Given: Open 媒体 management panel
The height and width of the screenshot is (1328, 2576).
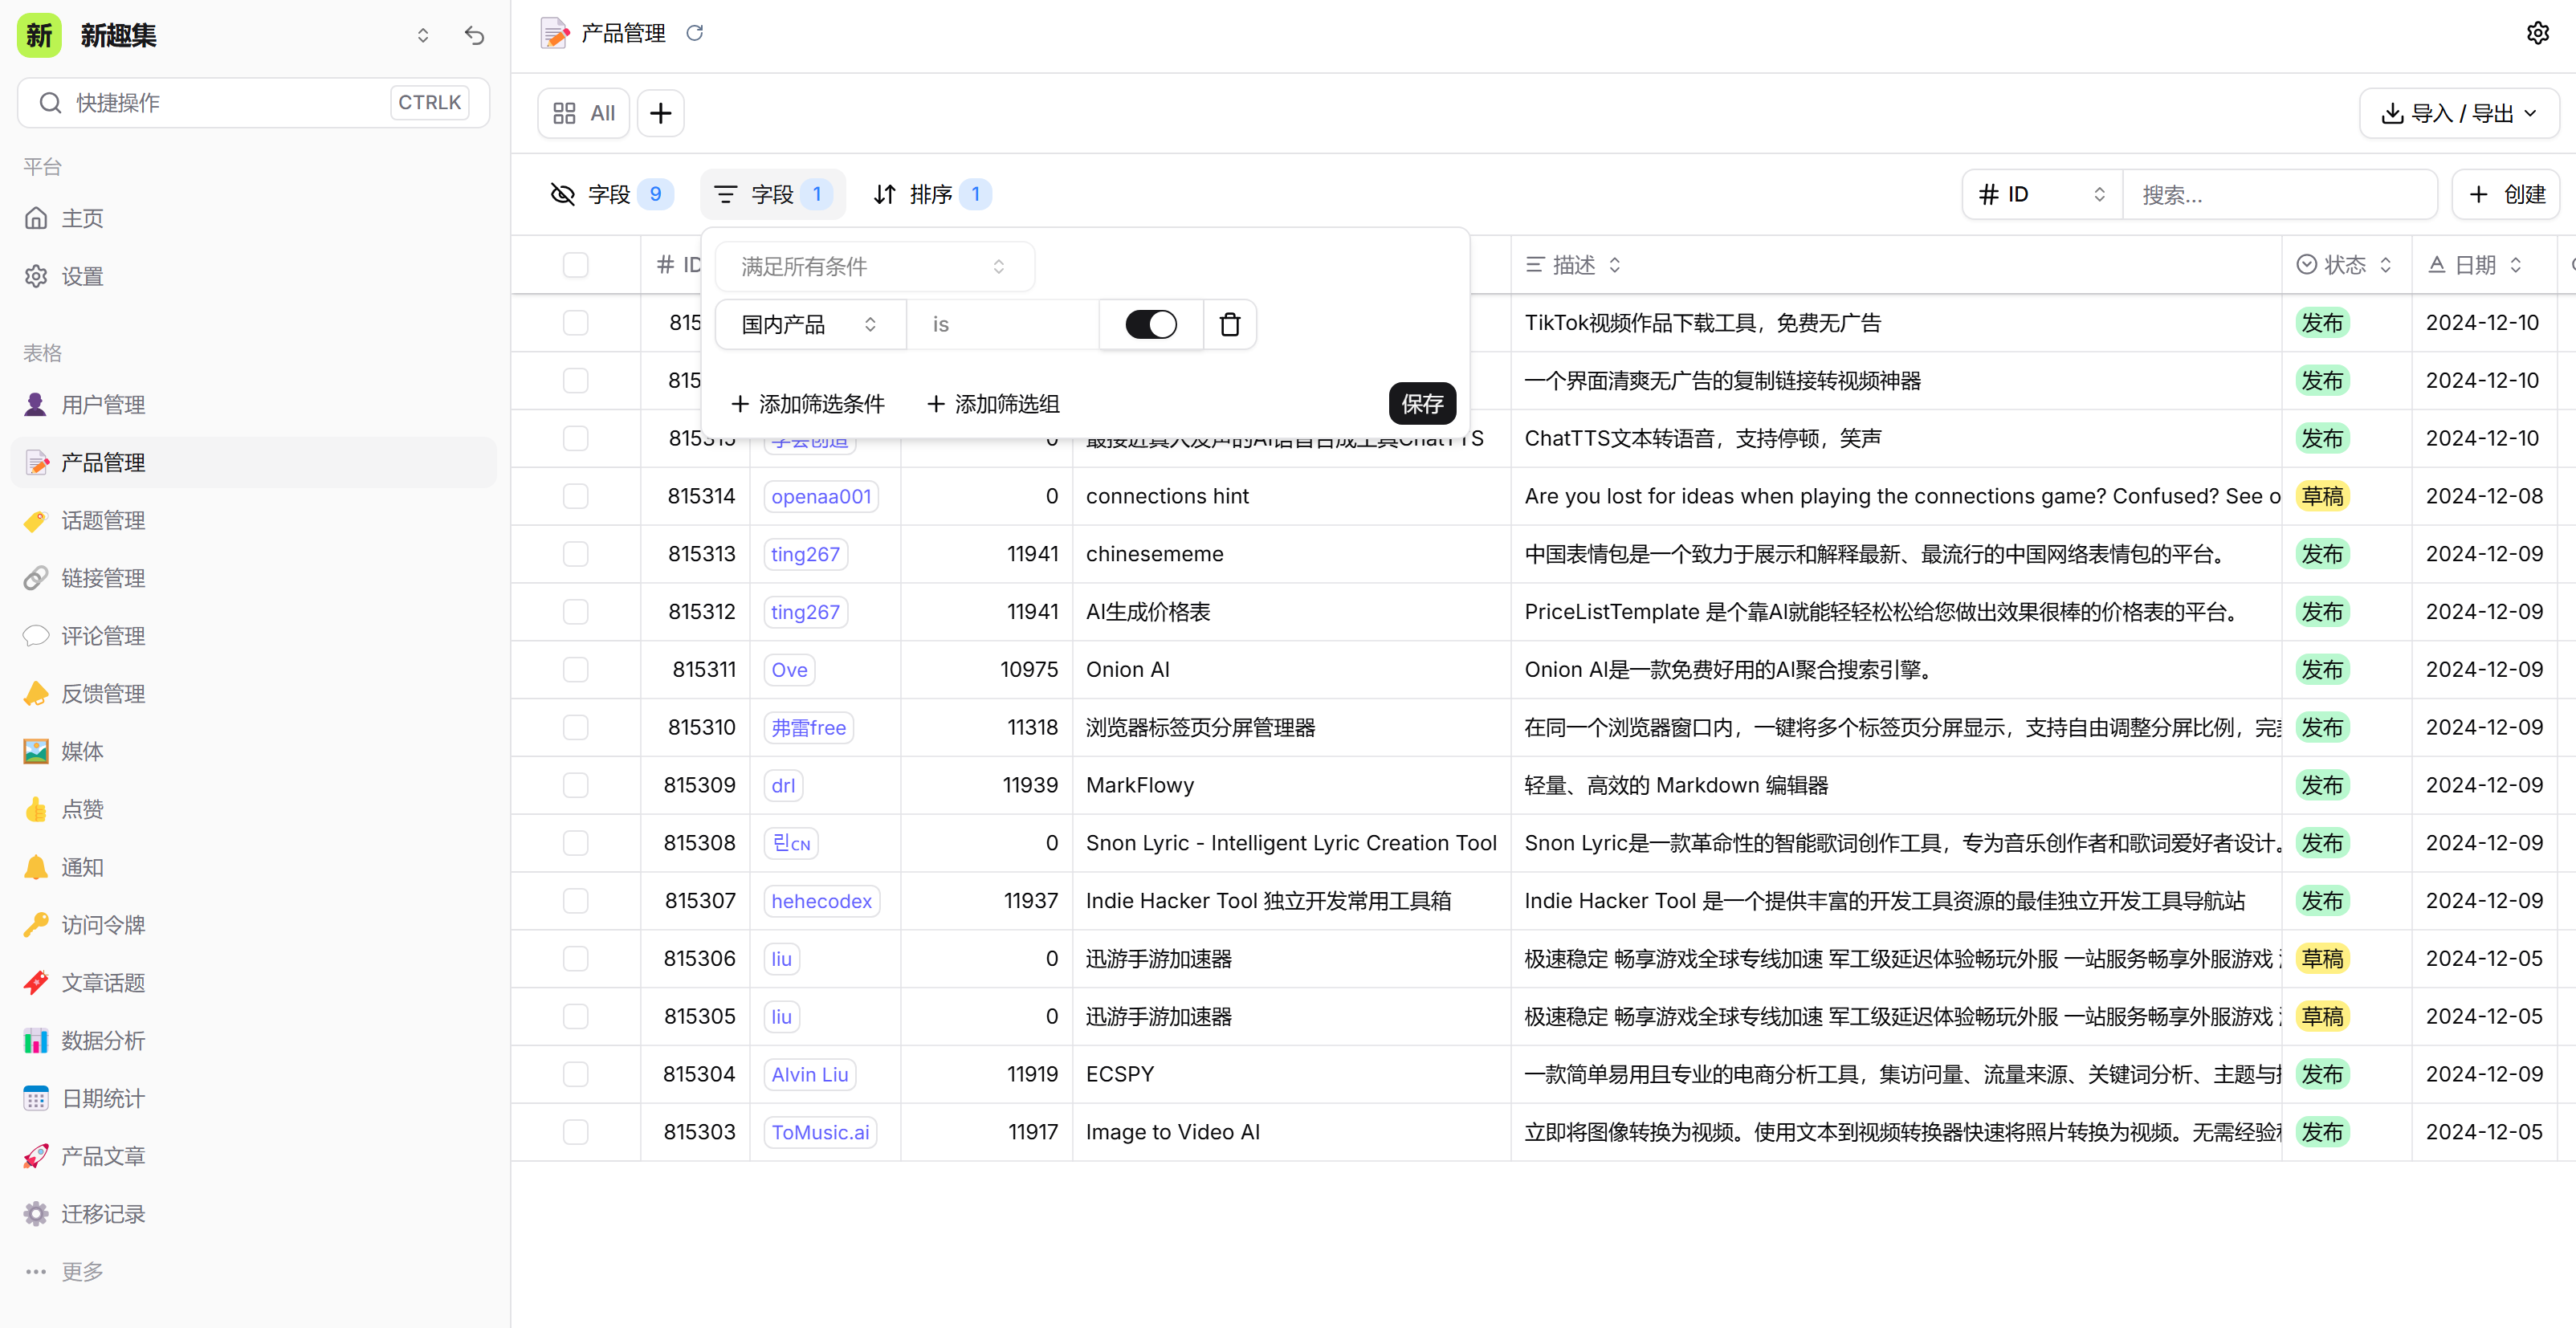Looking at the screenshot, I should pos(82,751).
